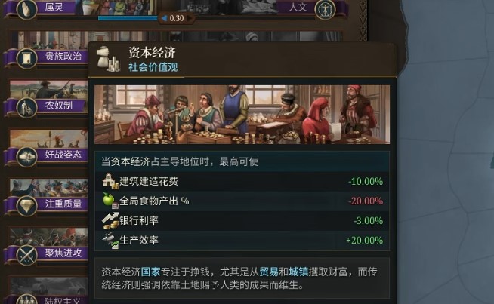The image size is (494, 304).
Task: Click the 好战姿态 handshake icon
Action: tap(26, 156)
